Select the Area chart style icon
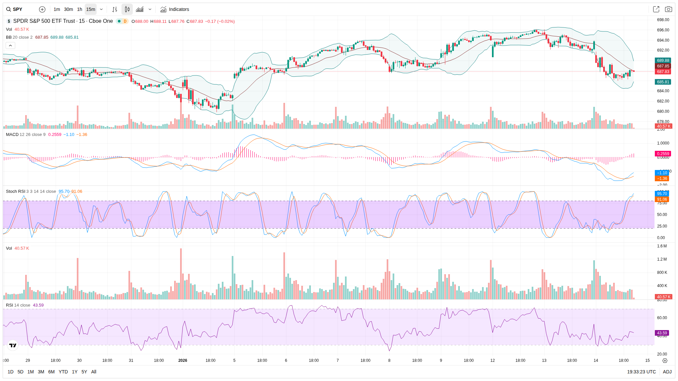This screenshot has width=678, height=381. (x=140, y=9)
